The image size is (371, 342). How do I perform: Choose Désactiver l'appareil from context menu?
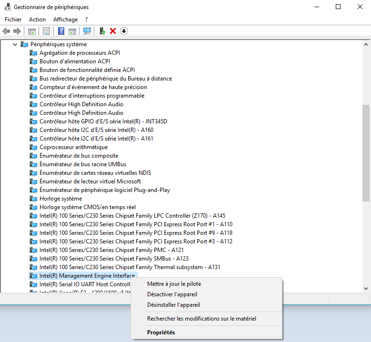172,294
